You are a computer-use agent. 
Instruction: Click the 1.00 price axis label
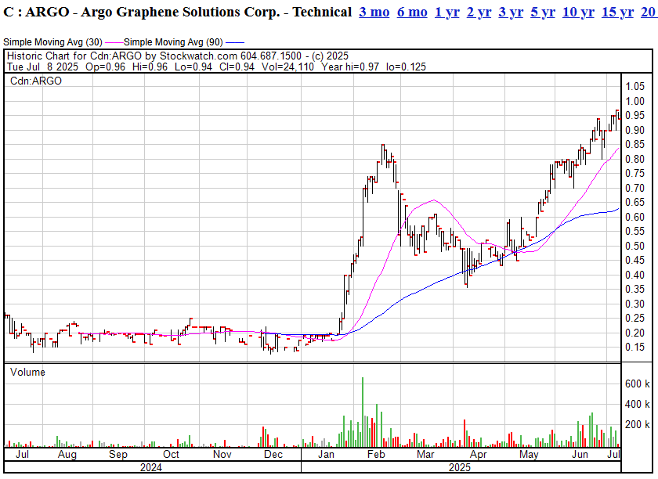(635, 101)
